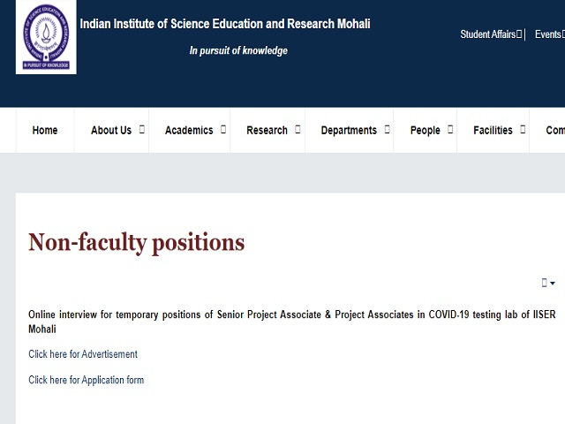This screenshot has height=424, width=565.
Task: Select the Research menu item
Action: tap(267, 130)
